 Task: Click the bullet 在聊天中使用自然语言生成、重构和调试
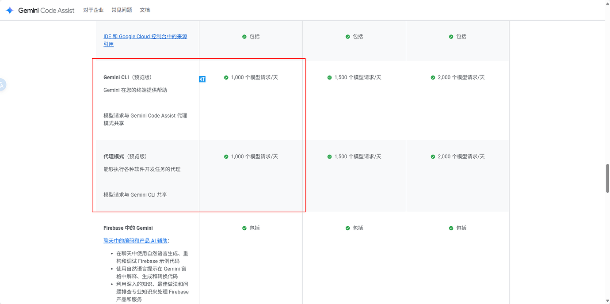point(152,257)
